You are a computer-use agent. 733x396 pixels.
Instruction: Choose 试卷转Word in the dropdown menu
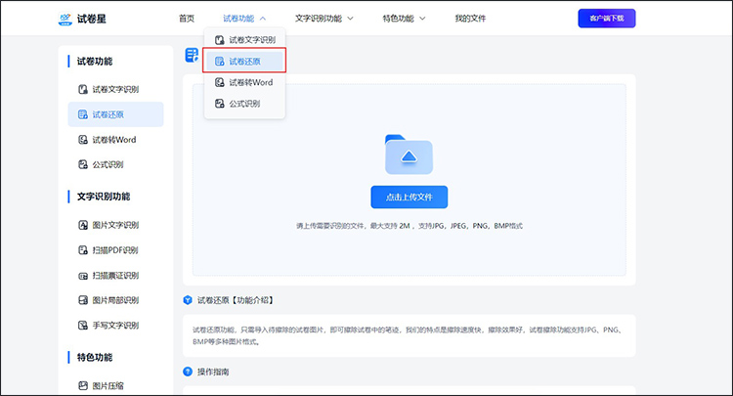coord(244,82)
